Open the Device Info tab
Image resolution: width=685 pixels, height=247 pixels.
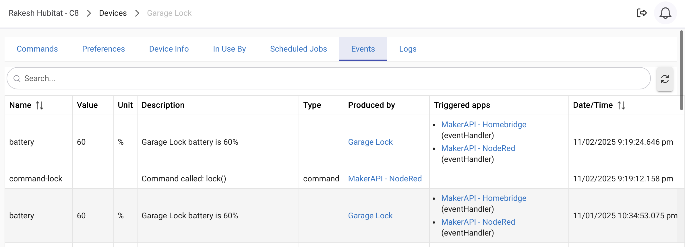tap(169, 49)
